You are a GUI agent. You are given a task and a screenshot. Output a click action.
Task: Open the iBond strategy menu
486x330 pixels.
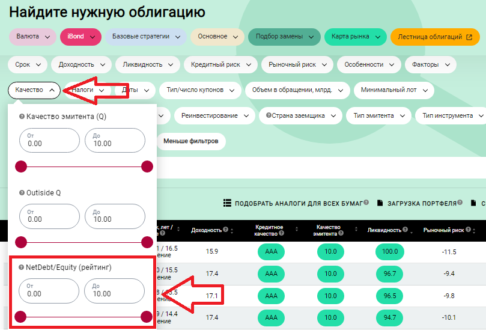click(80, 37)
